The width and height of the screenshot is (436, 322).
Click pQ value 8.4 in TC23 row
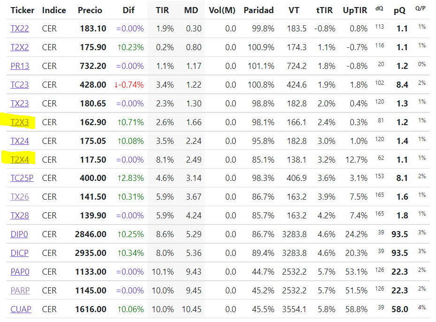[402, 85]
